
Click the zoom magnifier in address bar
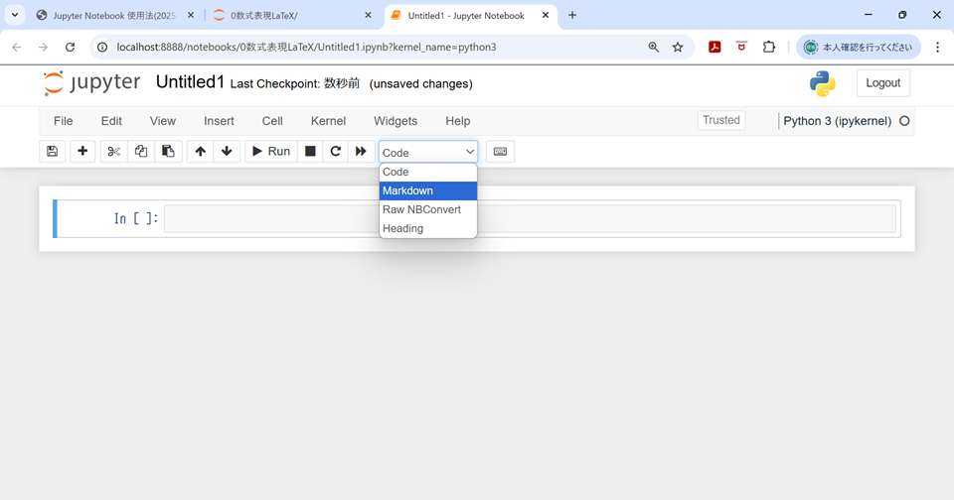point(654,47)
